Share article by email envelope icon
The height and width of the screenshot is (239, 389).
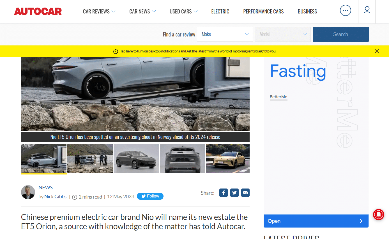[245, 193]
